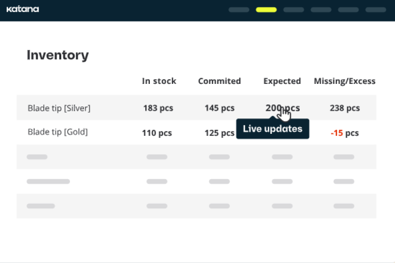Click the 125 pcs committed value
Image resolution: width=395 pixels, height=263 pixels.
pyautogui.click(x=219, y=133)
